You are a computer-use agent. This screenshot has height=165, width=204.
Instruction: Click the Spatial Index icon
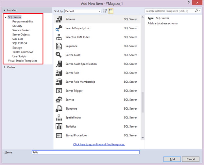pyautogui.click(x=59, y=117)
